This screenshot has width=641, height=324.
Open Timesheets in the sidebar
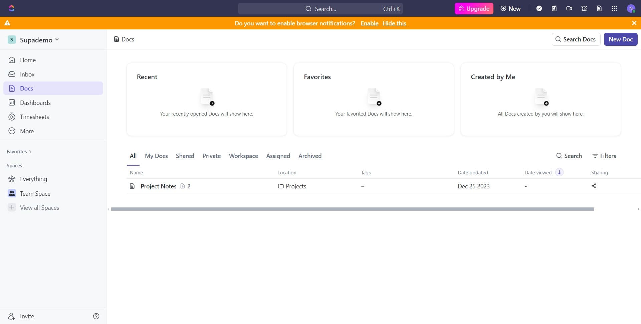coord(35,117)
